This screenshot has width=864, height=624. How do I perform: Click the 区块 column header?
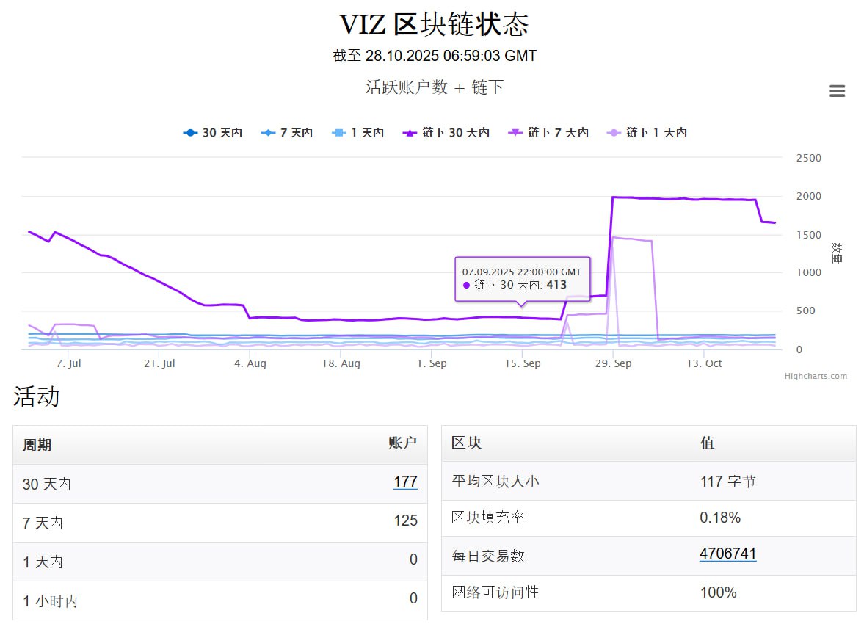tap(467, 443)
